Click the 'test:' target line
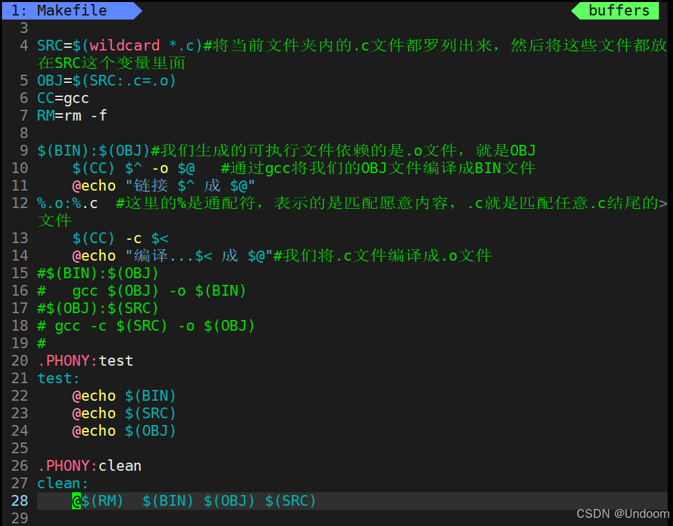This screenshot has width=673, height=526. pyautogui.click(x=59, y=379)
